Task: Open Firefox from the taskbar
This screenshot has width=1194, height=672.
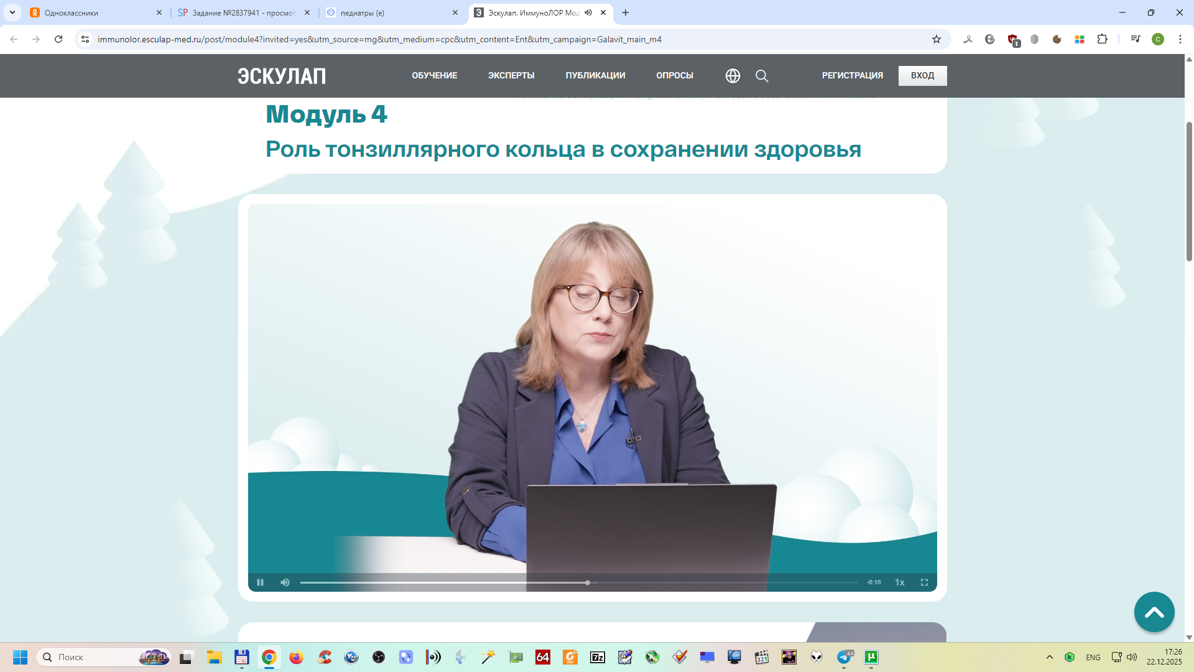Action: coord(296,657)
